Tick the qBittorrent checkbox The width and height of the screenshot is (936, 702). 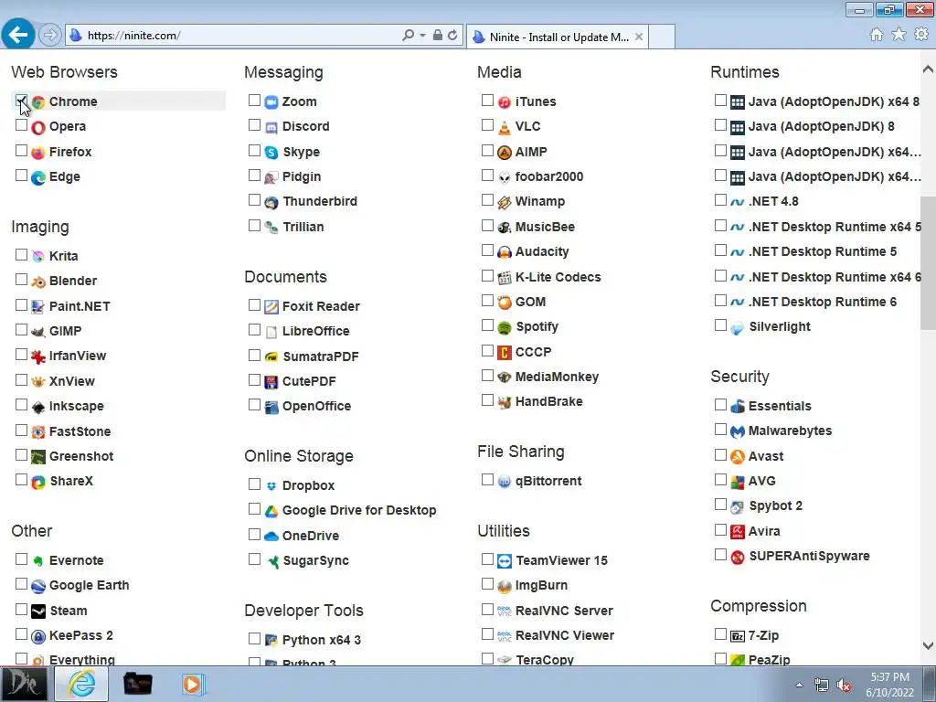coord(487,479)
